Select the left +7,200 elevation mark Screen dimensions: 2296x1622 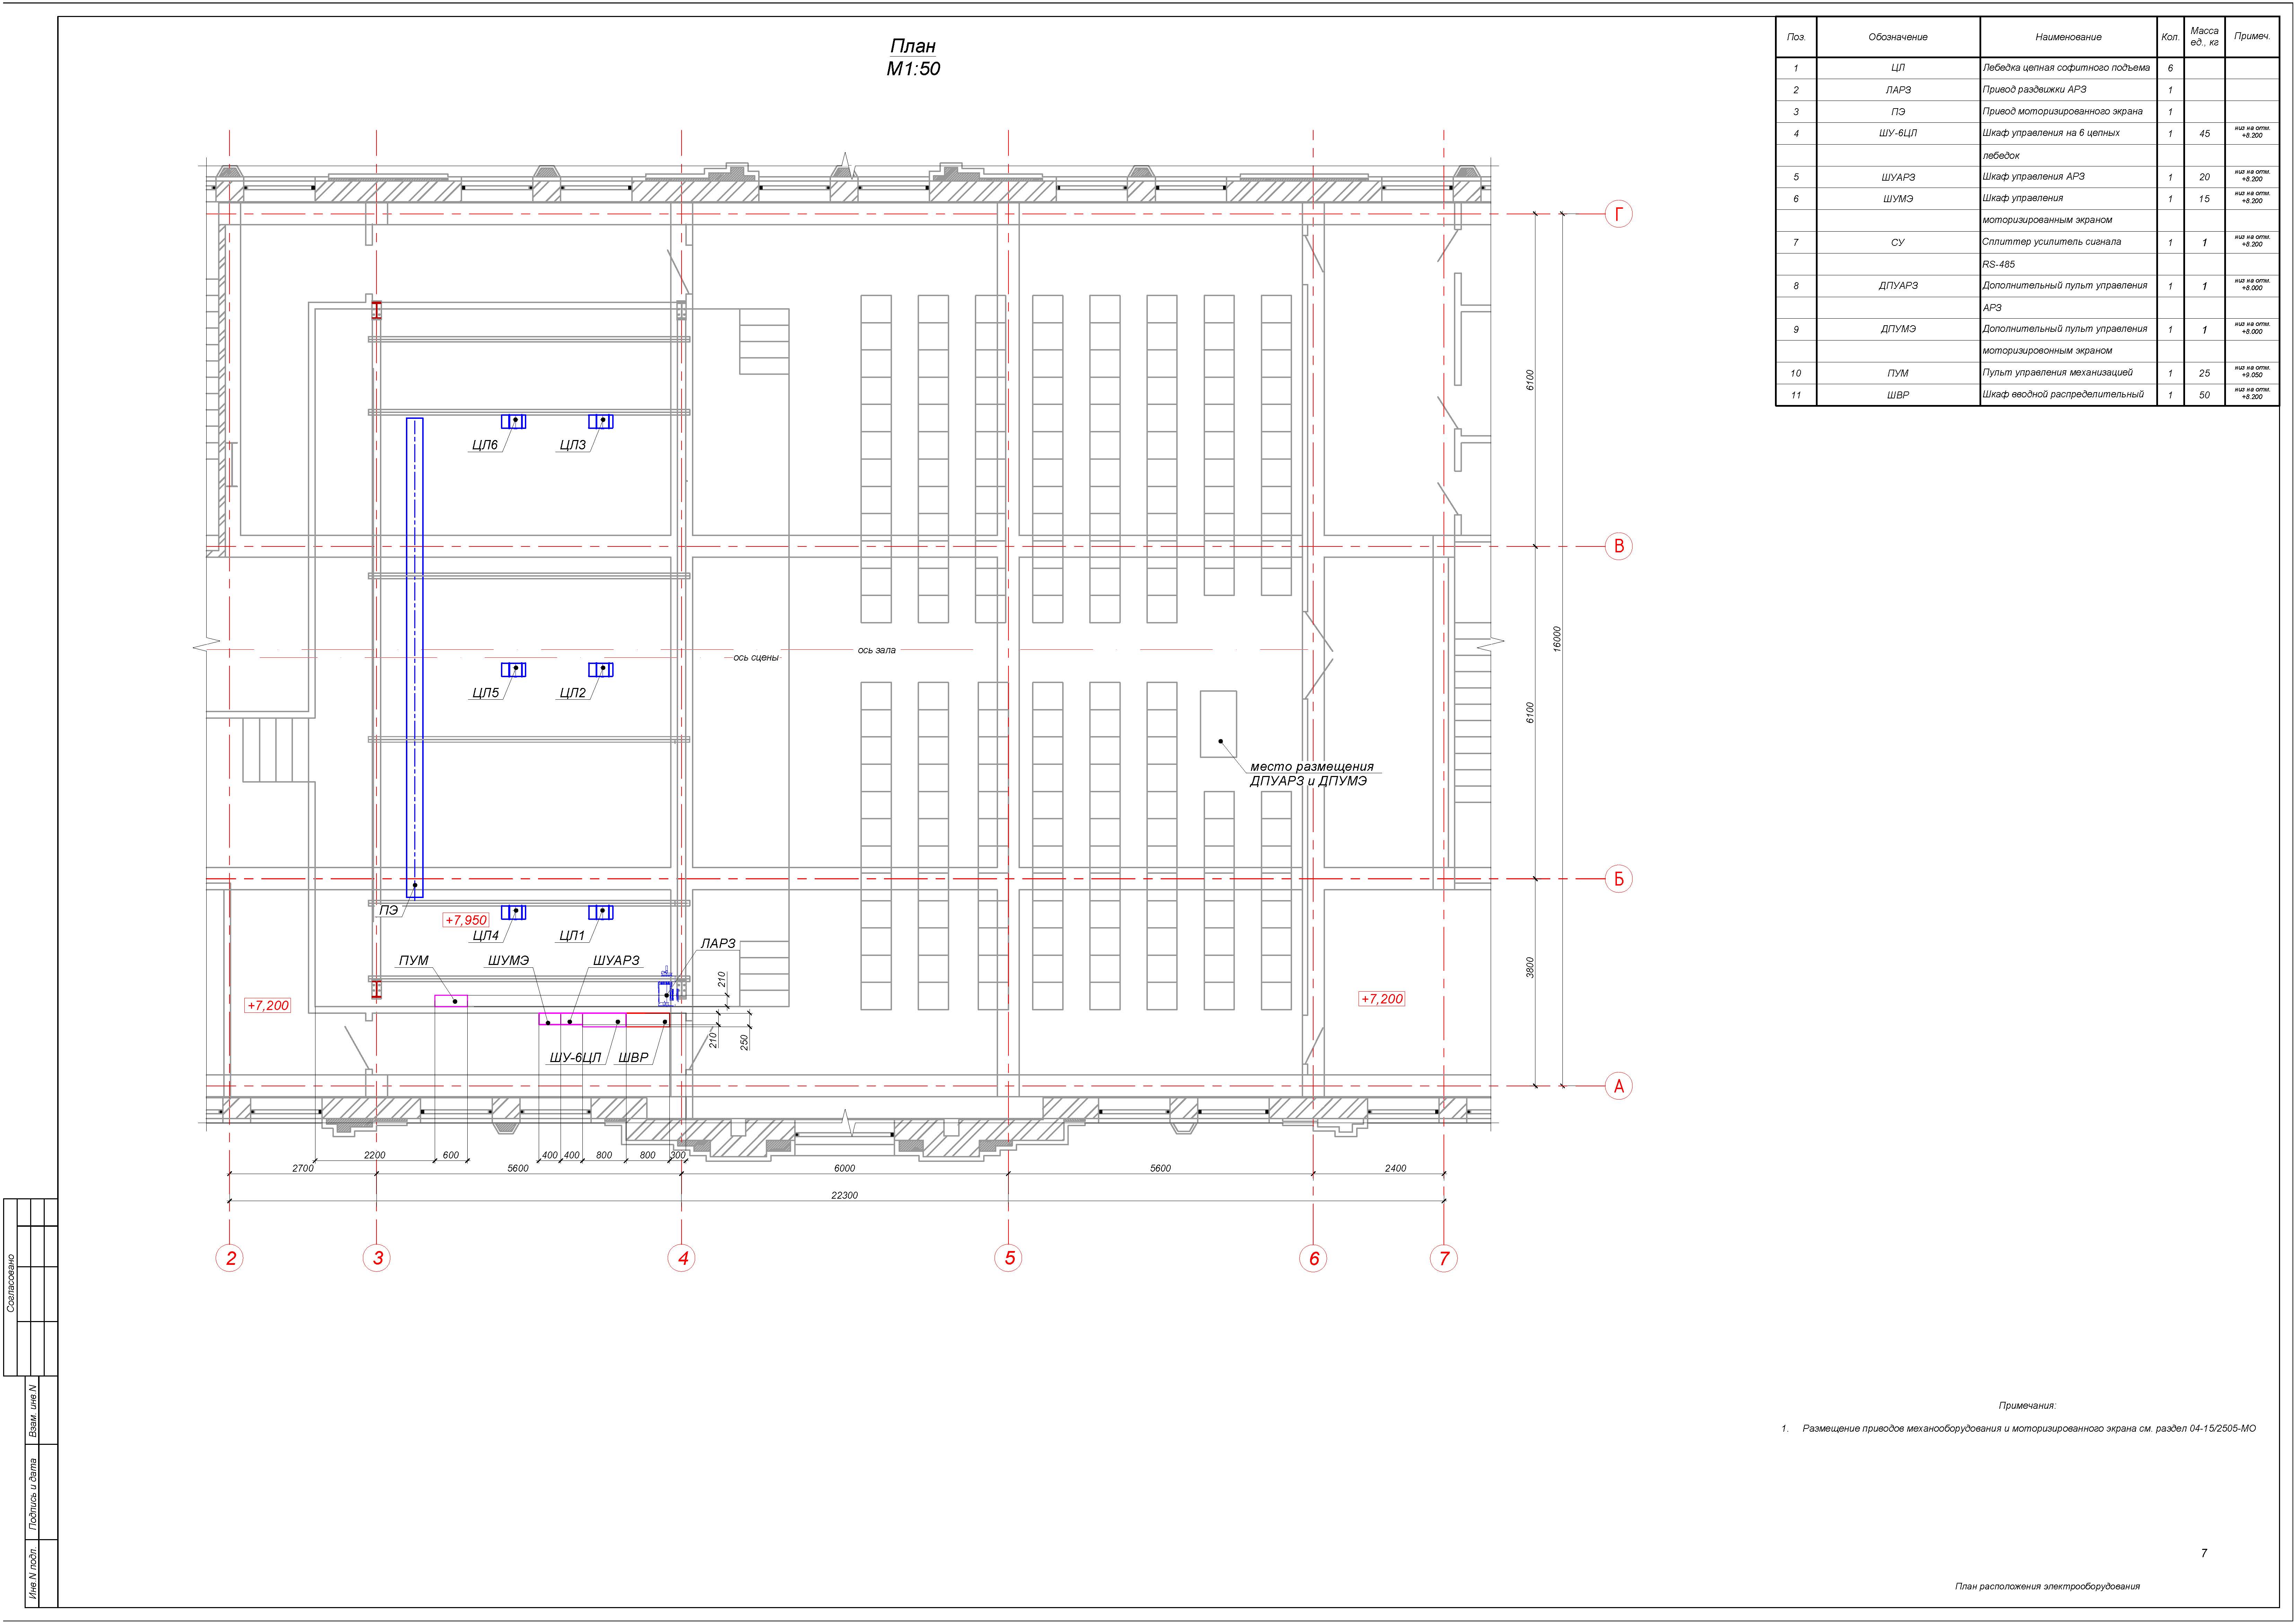pyautogui.click(x=268, y=1005)
